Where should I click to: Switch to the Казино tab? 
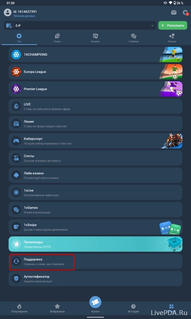tap(95, 38)
